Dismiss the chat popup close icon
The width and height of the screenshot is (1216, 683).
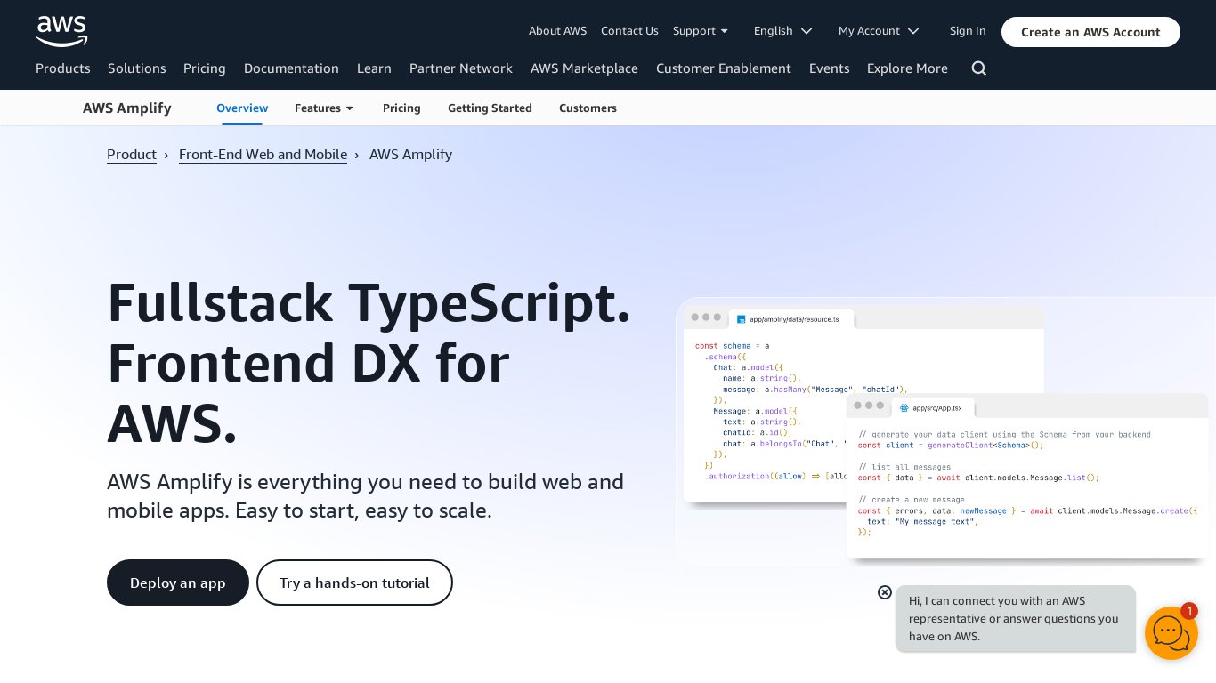[x=885, y=592]
